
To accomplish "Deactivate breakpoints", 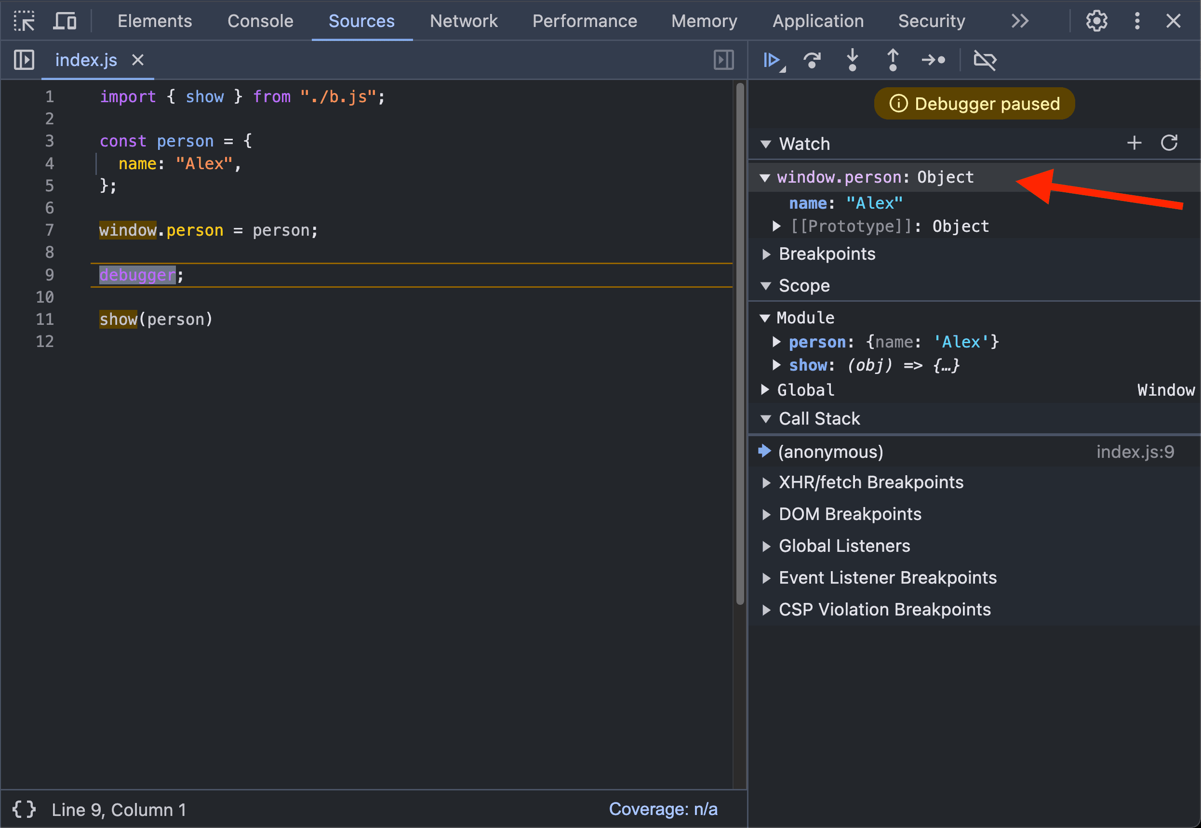I will click(x=985, y=61).
